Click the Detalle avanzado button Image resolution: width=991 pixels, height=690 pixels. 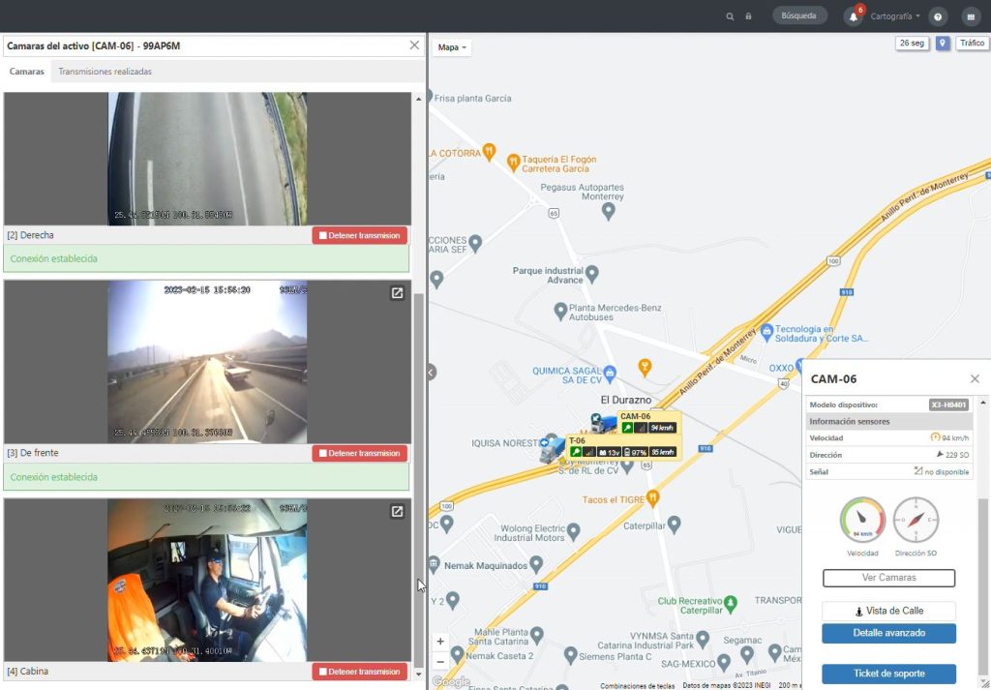click(888, 633)
